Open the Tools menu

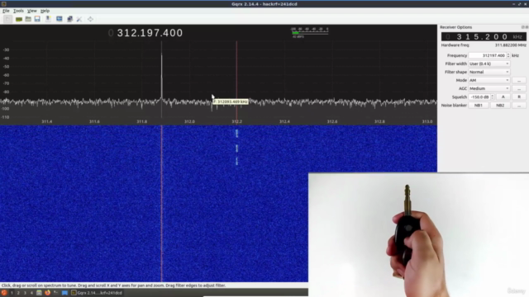[x=18, y=11]
